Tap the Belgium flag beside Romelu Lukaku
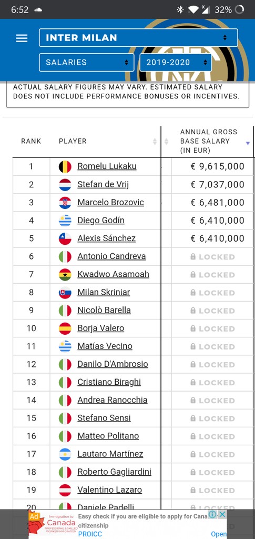Screen dimensions: 255x539 pos(65,167)
